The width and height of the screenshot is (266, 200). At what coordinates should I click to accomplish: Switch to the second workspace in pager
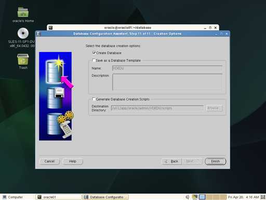tap(209, 197)
